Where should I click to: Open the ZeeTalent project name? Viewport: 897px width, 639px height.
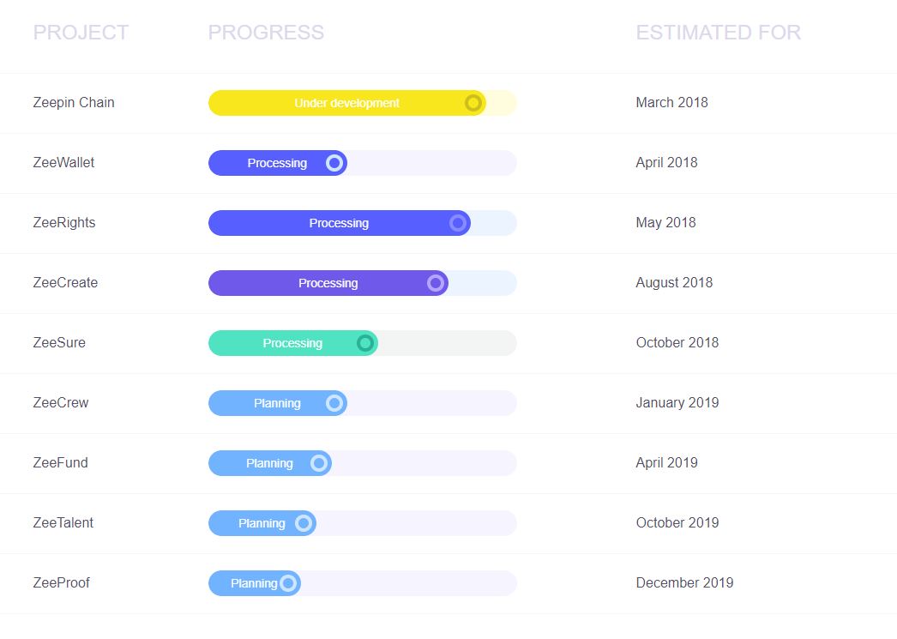coord(63,523)
